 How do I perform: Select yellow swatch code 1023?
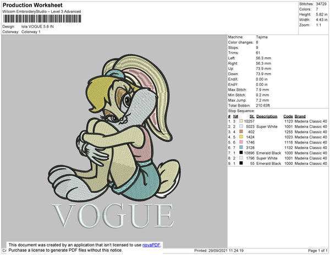click(x=241, y=137)
